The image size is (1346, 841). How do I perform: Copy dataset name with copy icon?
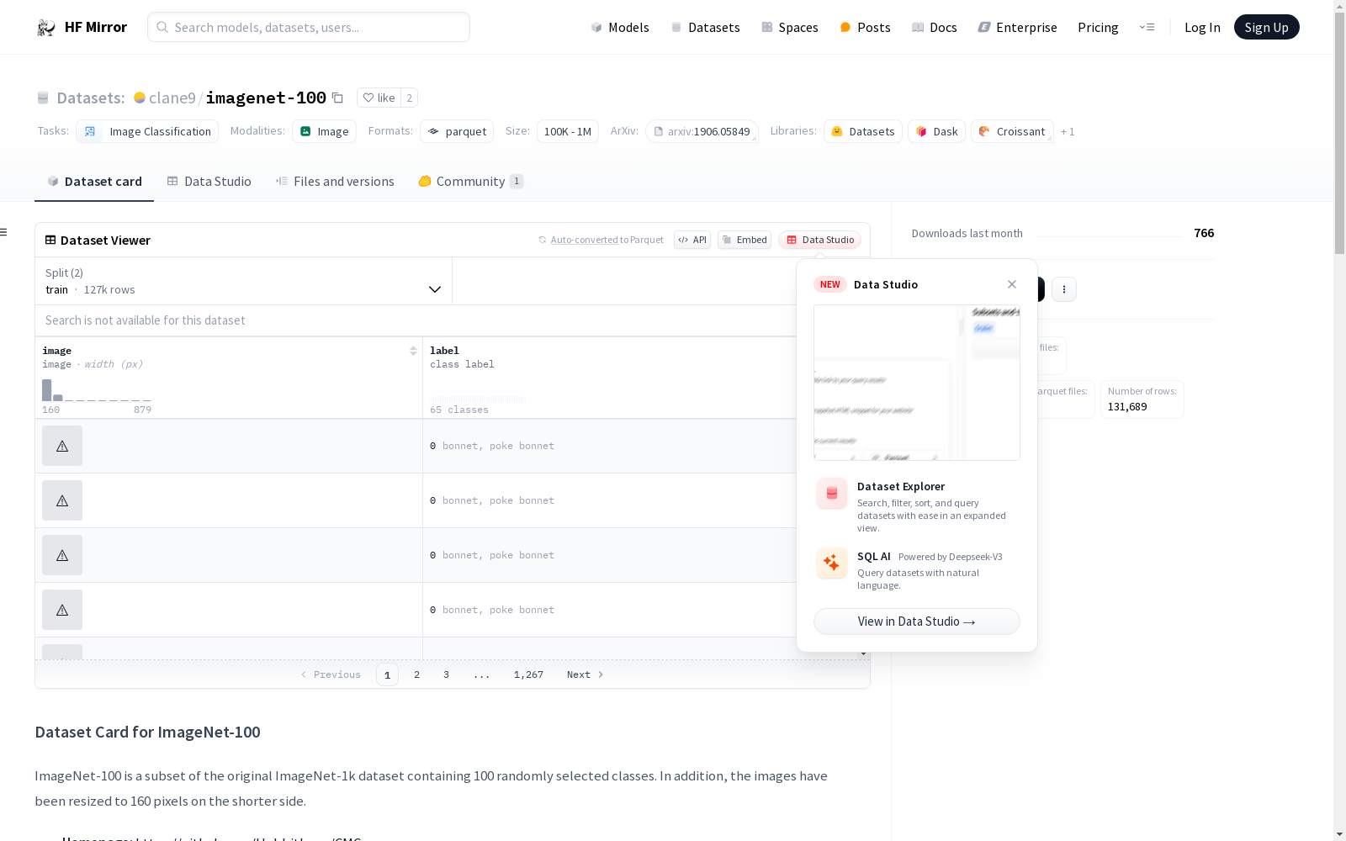(x=337, y=98)
